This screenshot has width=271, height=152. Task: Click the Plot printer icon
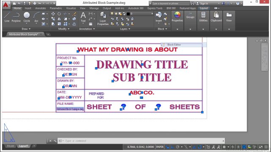(x=35, y=3)
